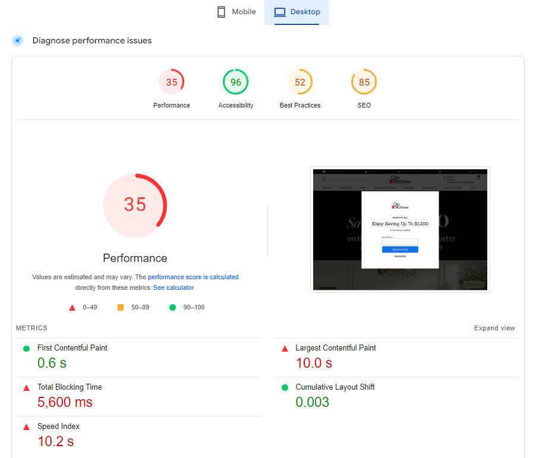This screenshot has height=458, width=536.
Task: Click the Accessibility score gauge 96
Action: click(x=236, y=83)
